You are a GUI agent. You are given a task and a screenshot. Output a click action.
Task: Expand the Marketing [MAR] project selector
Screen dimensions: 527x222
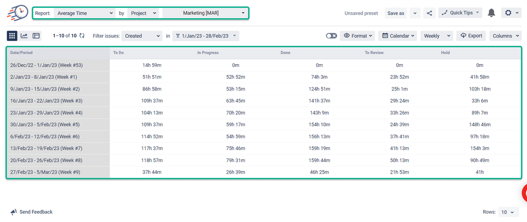click(x=205, y=13)
